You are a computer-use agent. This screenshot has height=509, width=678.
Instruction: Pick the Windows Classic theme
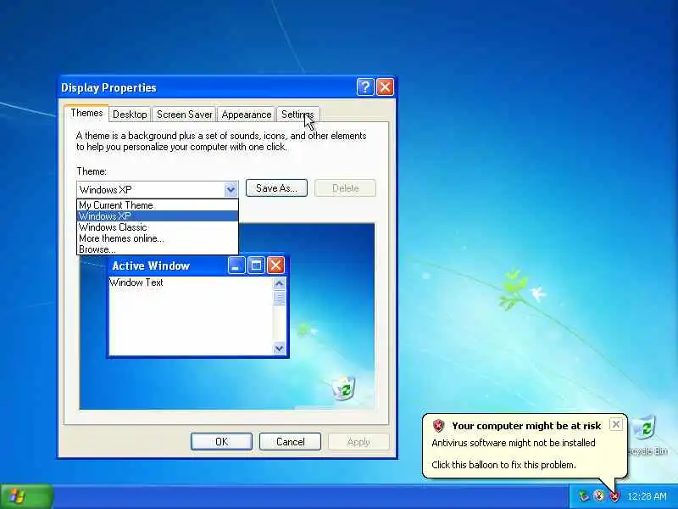tap(158, 227)
